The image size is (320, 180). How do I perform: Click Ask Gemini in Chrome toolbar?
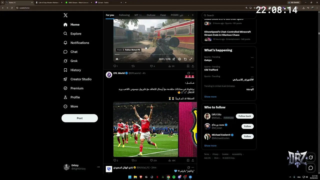coord(294,2)
